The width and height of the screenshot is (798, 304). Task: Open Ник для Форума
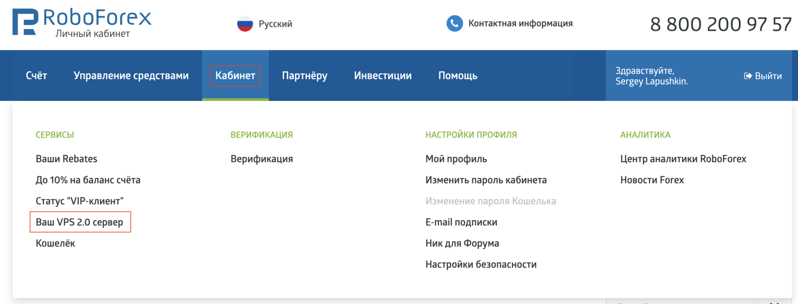(x=462, y=243)
